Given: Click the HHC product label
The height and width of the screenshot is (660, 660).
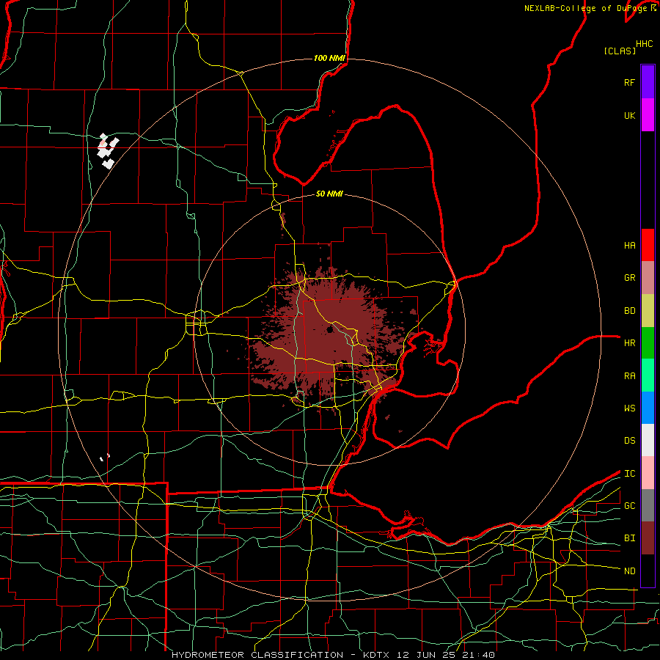Looking at the screenshot, I should tap(644, 44).
